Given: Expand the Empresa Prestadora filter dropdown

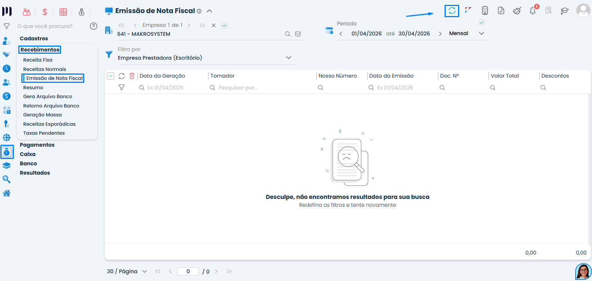Looking at the screenshot, I should point(289,58).
